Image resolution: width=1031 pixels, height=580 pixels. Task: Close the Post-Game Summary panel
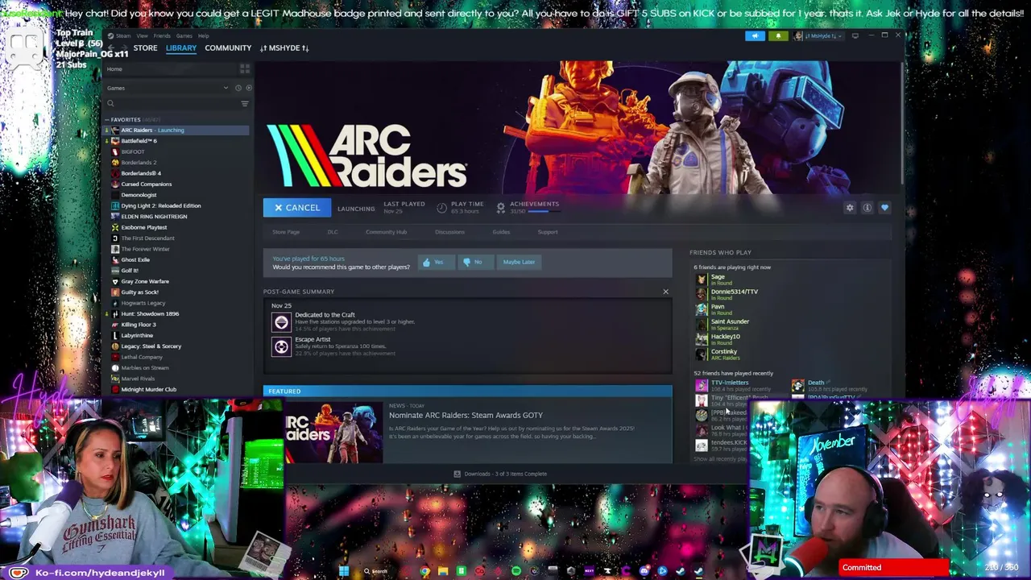pyautogui.click(x=665, y=292)
